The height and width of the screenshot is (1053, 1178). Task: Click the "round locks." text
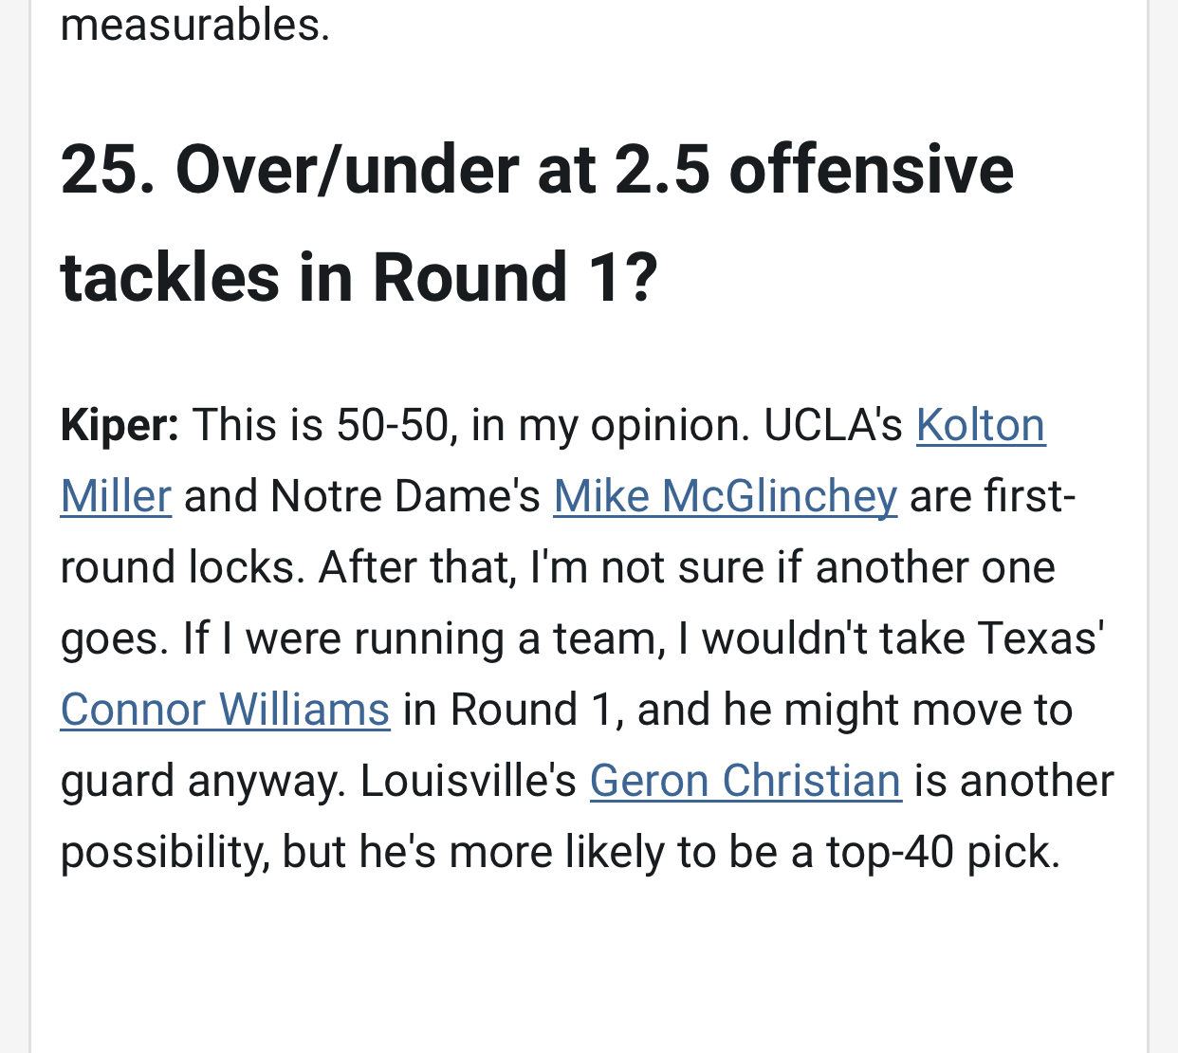(x=182, y=567)
